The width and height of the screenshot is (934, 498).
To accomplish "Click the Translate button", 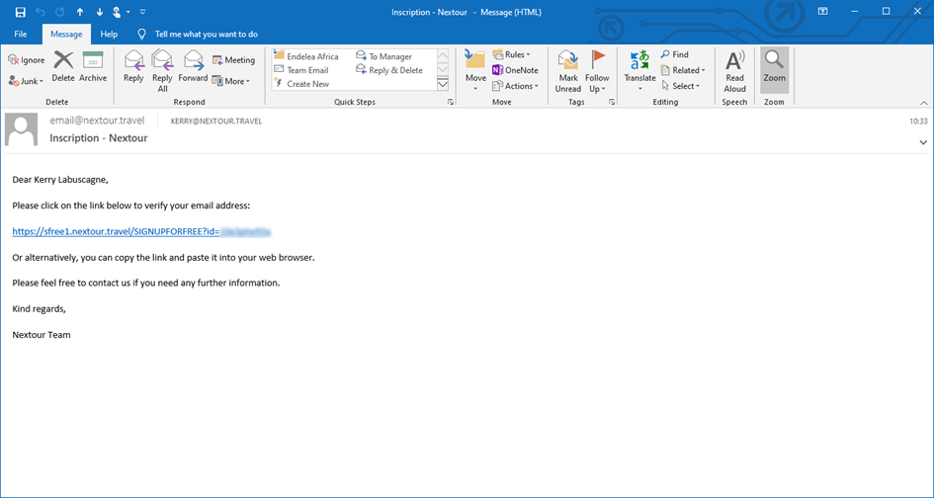I will click(x=639, y=71).
